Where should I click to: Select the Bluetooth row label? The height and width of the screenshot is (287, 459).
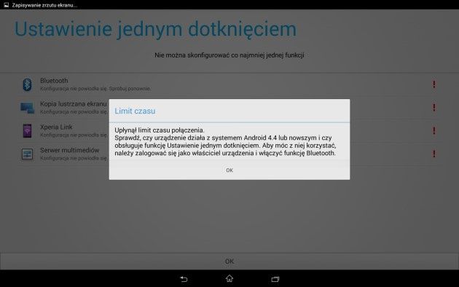pyautogui.click(x=54, y=80)
